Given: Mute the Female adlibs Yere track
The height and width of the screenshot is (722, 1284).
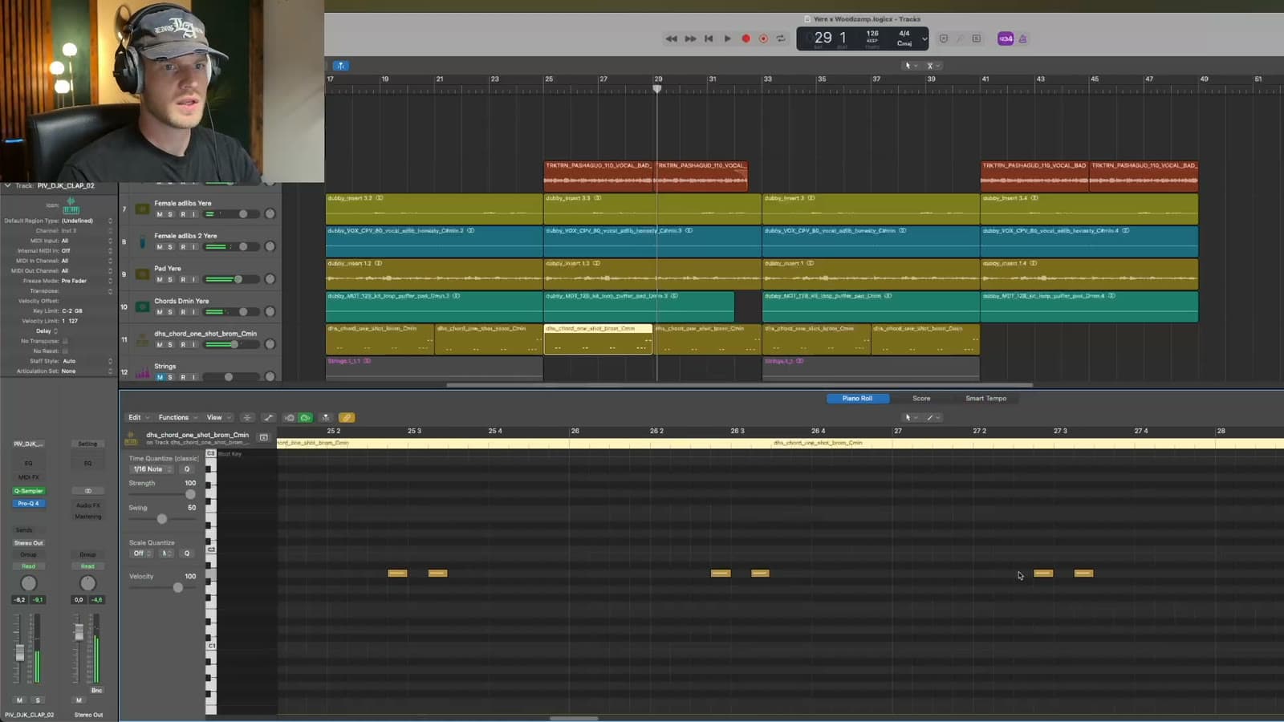Looking at the screenshot, I should click(159, 214).
